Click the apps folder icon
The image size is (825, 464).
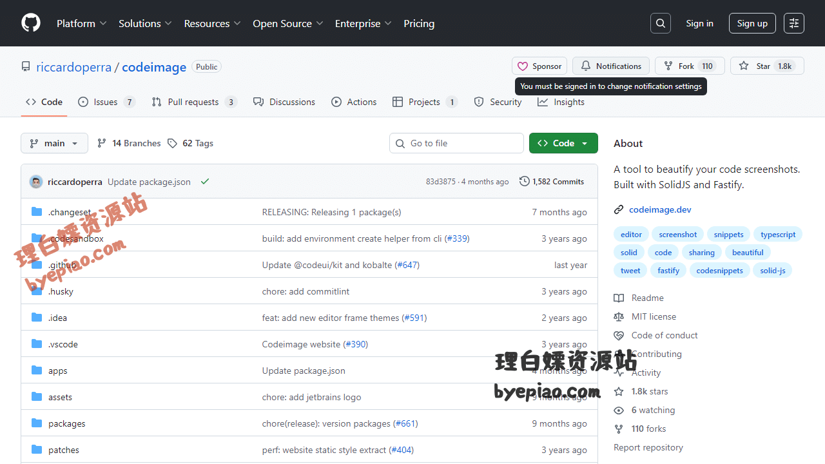tap(37, 371)
